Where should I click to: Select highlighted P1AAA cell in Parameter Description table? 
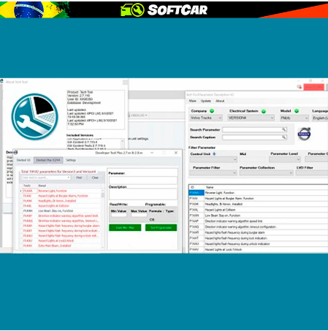point(197,193)
